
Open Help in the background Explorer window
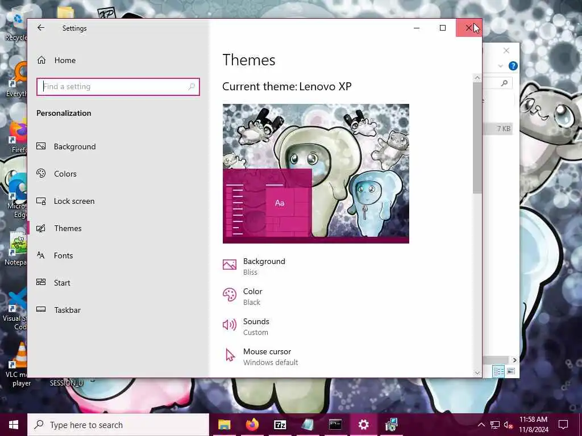(513, 66)
